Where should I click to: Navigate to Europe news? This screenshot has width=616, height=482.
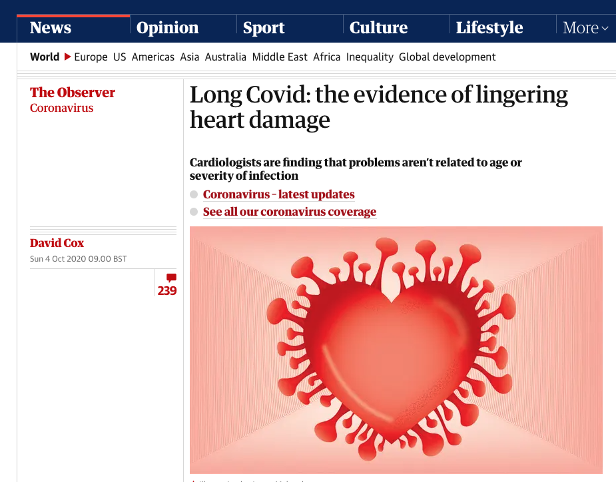(91, 57)
